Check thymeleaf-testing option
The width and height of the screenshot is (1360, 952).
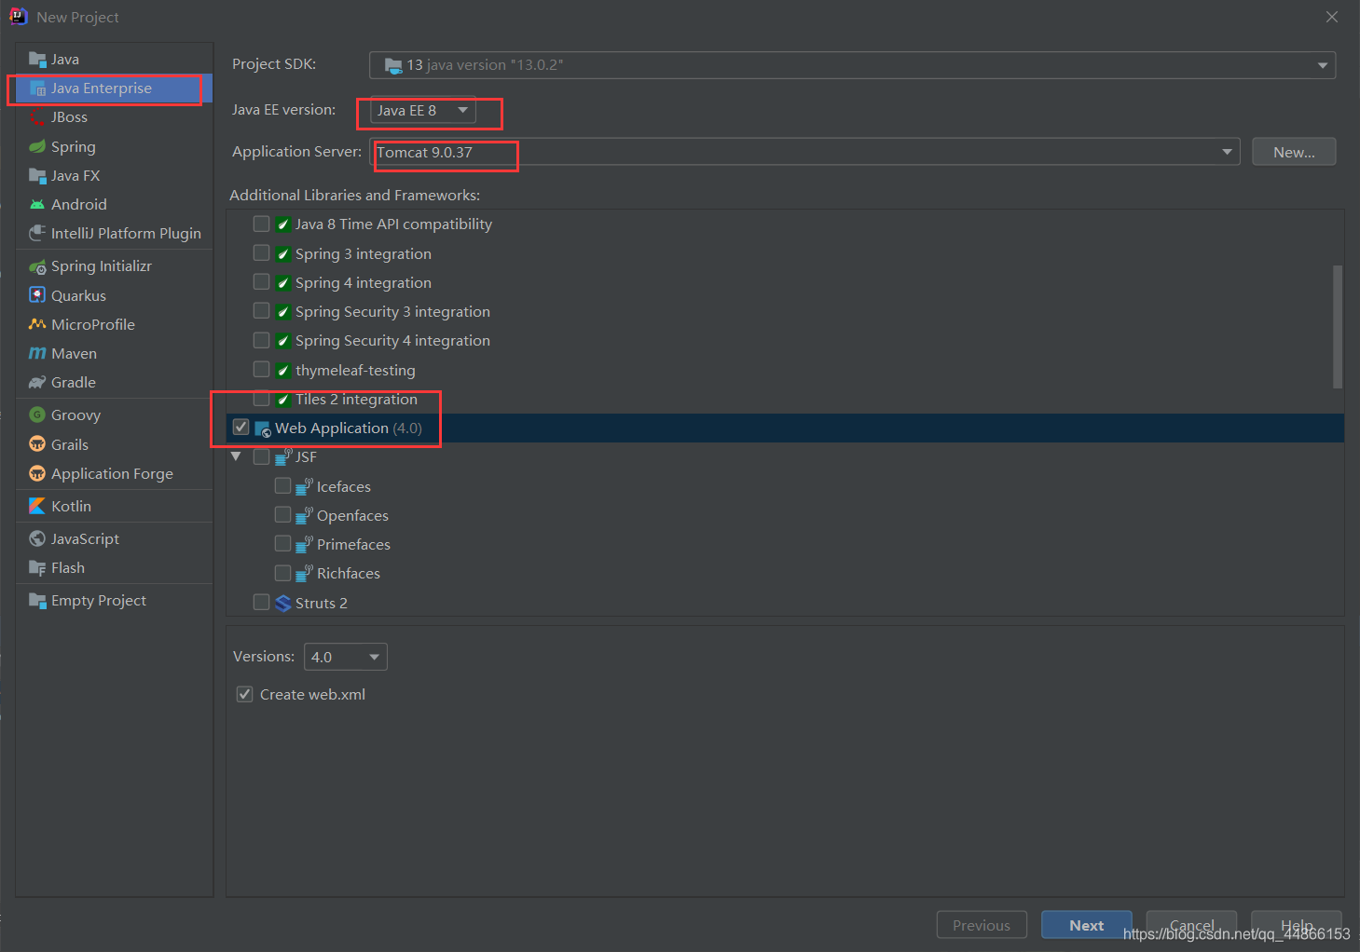coord(261,369)
